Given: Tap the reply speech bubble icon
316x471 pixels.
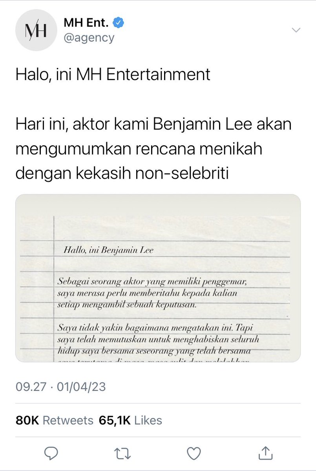Looking at the screenshot, I should click(x=51, y=453).
